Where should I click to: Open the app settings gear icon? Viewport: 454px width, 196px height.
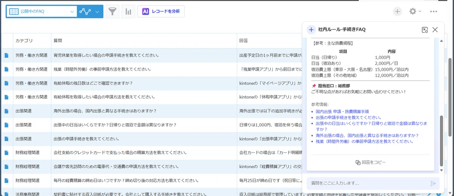413,11
